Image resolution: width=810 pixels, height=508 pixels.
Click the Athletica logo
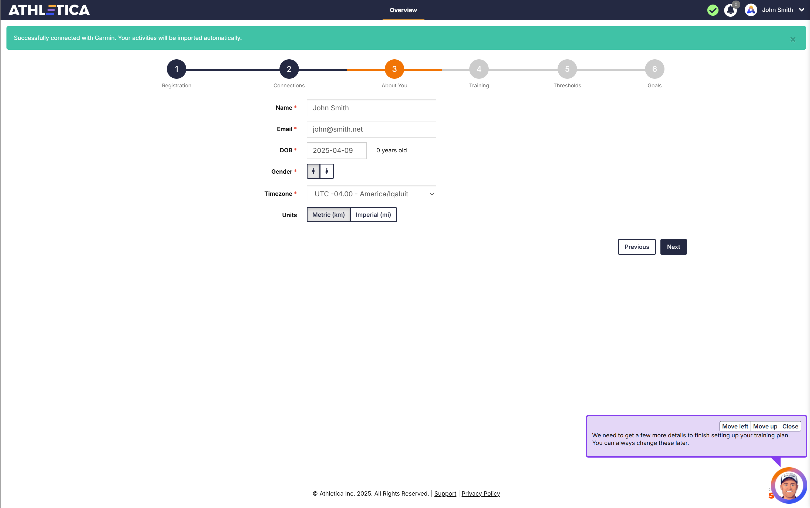49,10
